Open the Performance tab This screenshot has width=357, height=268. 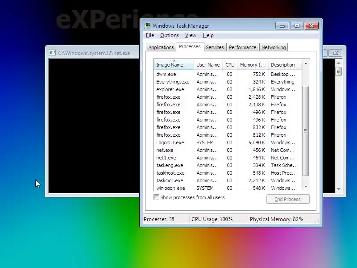tap(242, 47)
